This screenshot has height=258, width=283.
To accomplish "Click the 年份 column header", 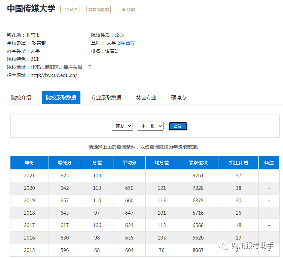I will [29, 163].
